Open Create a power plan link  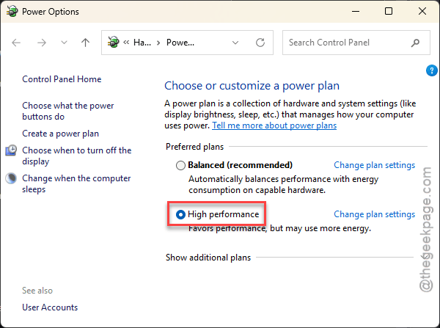click(x=61, y=134)
